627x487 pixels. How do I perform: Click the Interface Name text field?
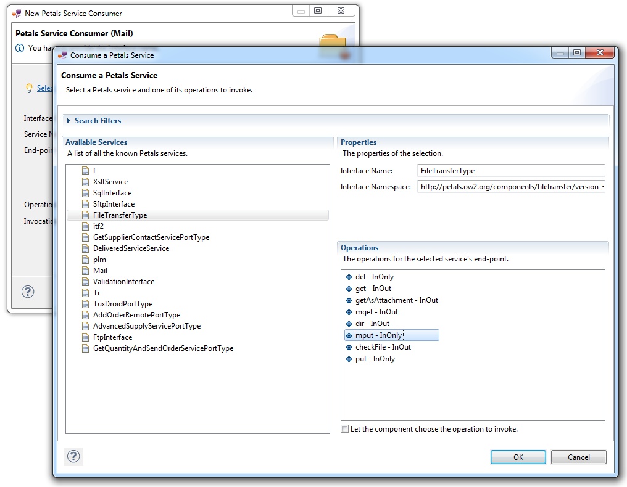click(x=510, y=171)
